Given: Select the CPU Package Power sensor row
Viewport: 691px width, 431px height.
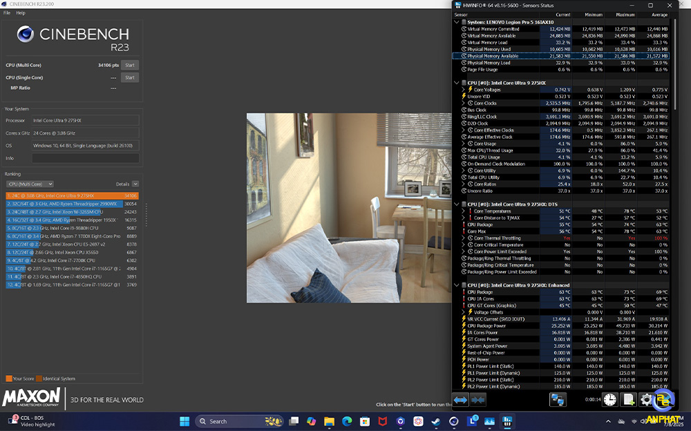Looking at the screenshot, I should (560, 326).
